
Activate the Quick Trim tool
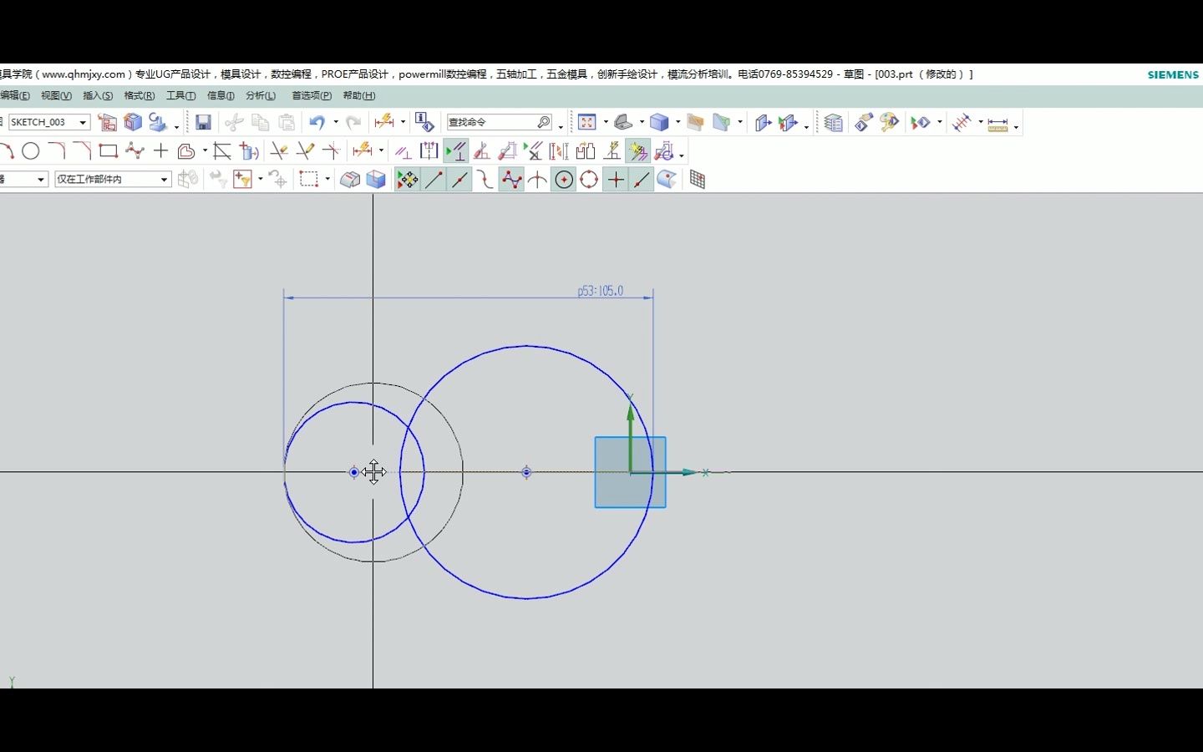[x=278, y=151]
